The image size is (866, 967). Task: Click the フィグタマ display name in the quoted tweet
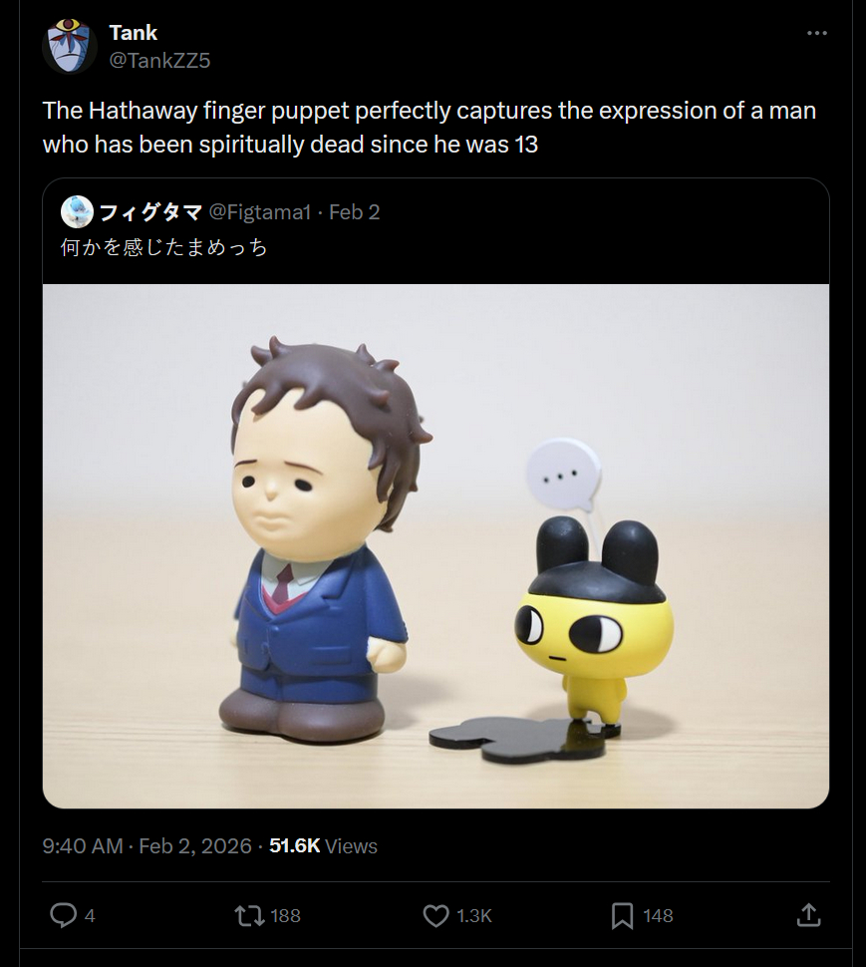pyautogui.click(x=149, y=211)
